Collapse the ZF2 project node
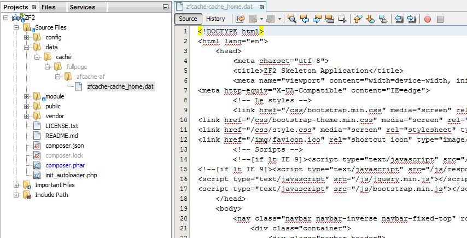The width and height of the screenshot is (467, 238). pyautogui.click(x=5, y=18)
